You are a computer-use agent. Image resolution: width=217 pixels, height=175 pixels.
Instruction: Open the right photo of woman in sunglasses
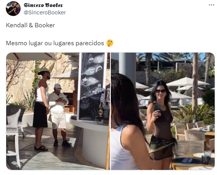163,111
